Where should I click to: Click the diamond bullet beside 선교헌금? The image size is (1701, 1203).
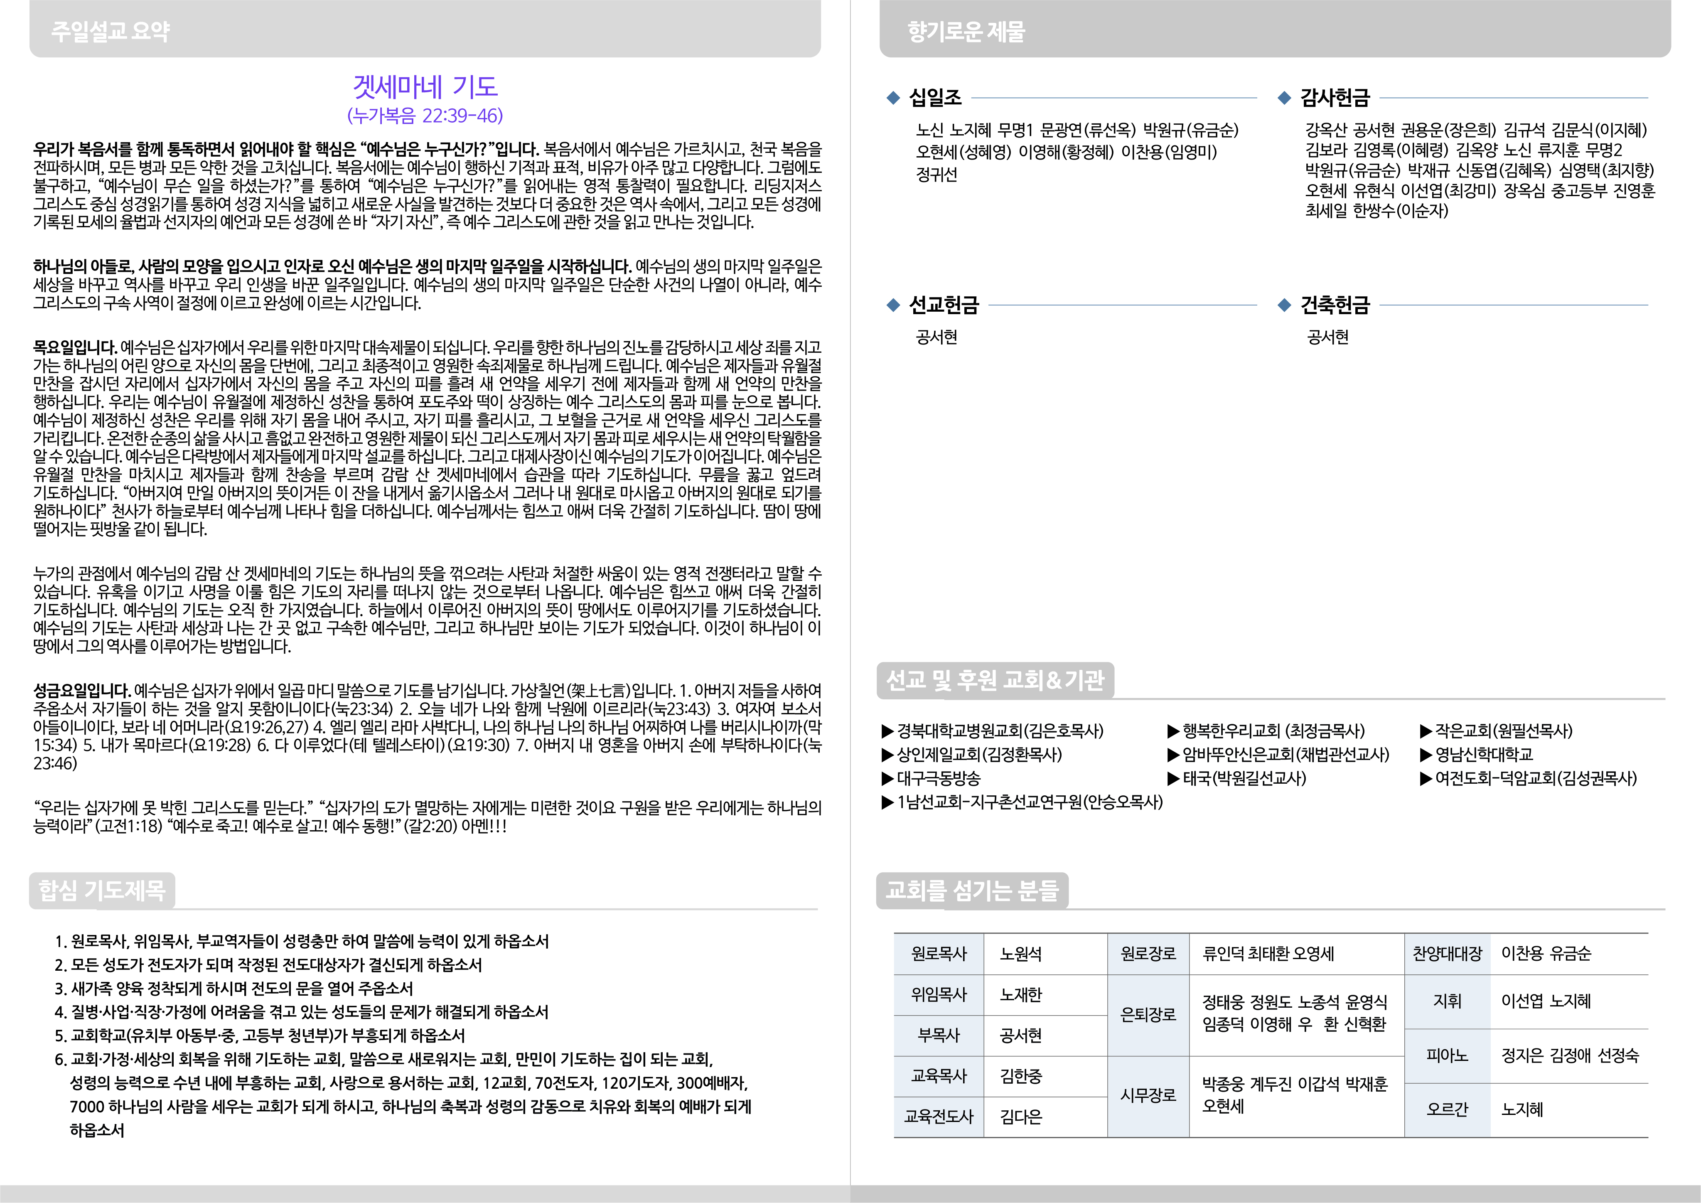(x=893, y=305)
